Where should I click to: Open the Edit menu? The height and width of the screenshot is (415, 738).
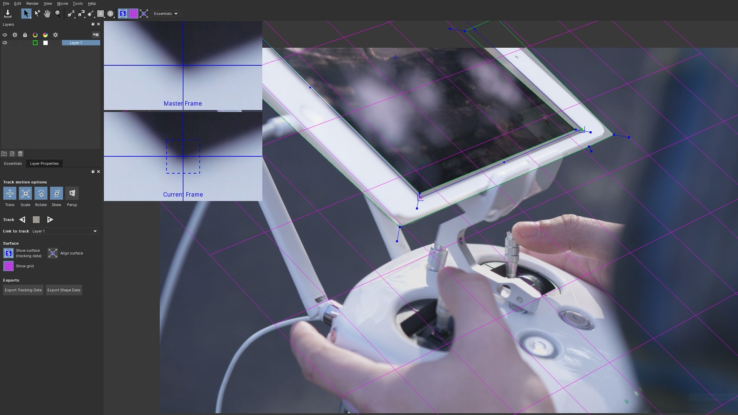click(18, 3)
